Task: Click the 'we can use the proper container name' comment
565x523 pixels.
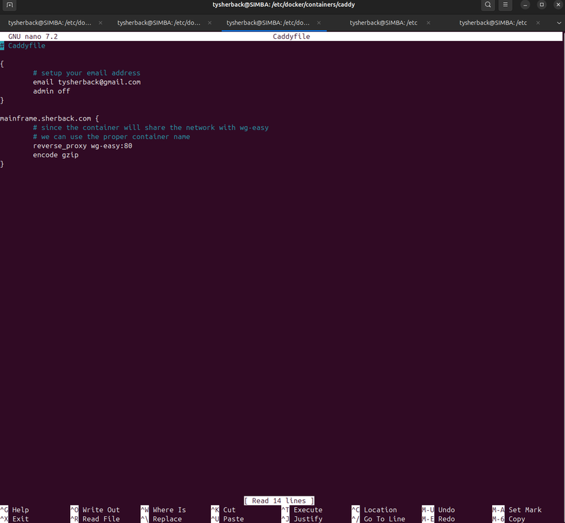Action: pos(112,137)
